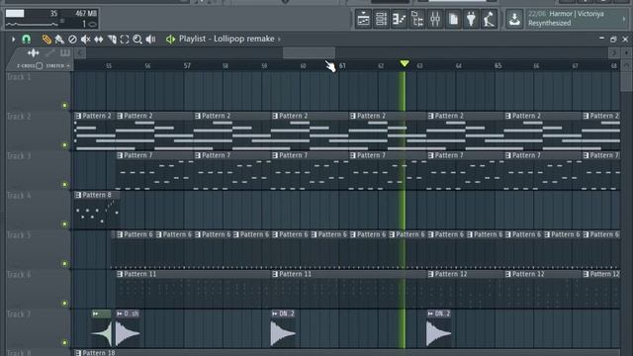Image resolution: width=633 pixels, height=356 pixels.
Task: Select the Pattern 8 clip body on Track 4
Action: [97, 215]
